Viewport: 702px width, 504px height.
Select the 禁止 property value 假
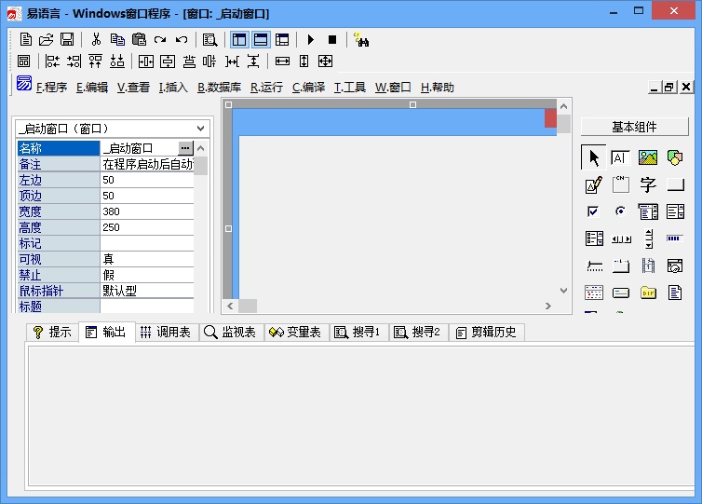coord(147,275)
